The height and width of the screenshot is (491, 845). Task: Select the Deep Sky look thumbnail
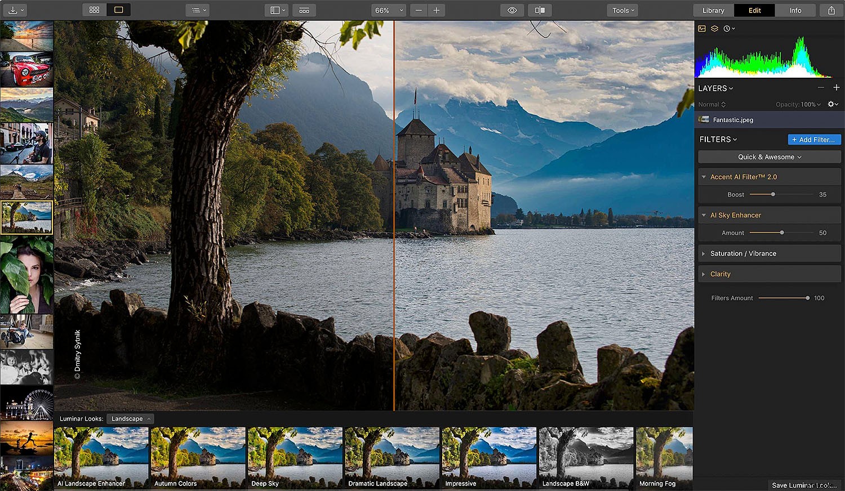295,456
